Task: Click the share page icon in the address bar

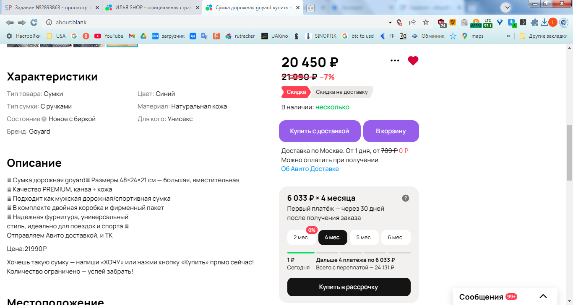Action: click(x=413, y=22)
